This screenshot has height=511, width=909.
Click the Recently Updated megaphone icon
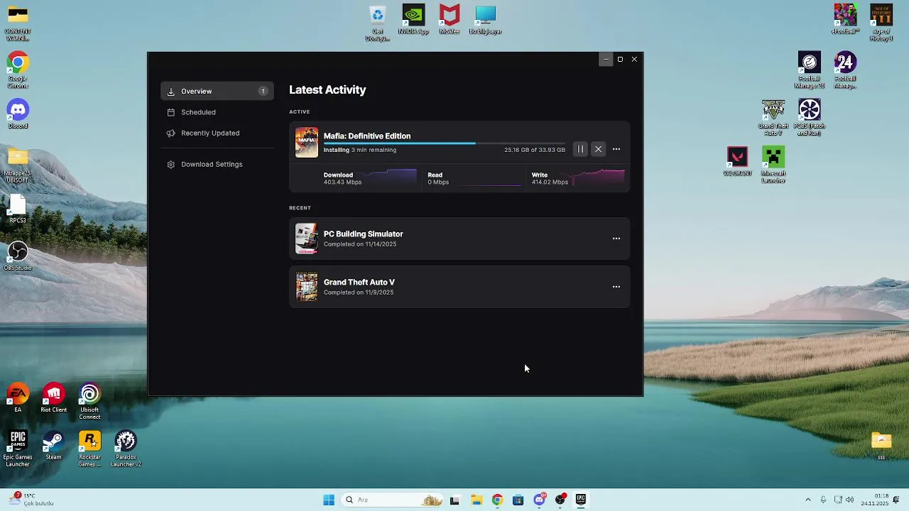[170, 133]
